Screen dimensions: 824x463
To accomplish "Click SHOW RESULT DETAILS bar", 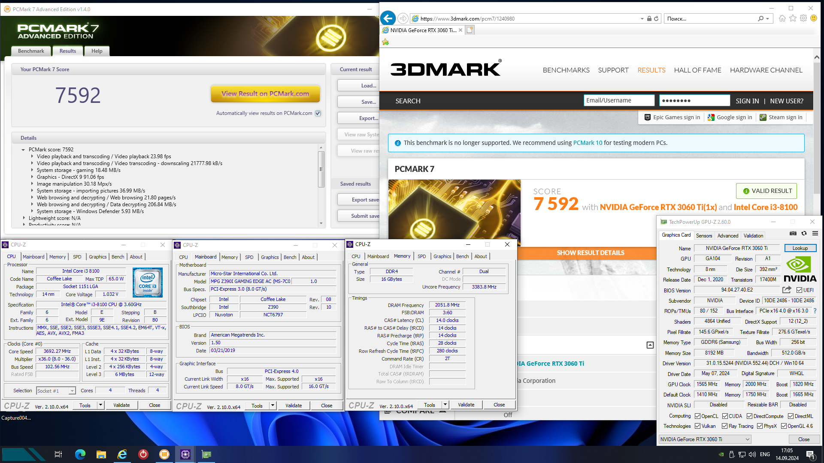I will coord(590,253).
